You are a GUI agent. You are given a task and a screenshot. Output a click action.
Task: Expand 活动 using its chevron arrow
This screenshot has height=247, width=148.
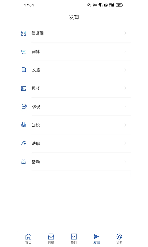point(125,161)
